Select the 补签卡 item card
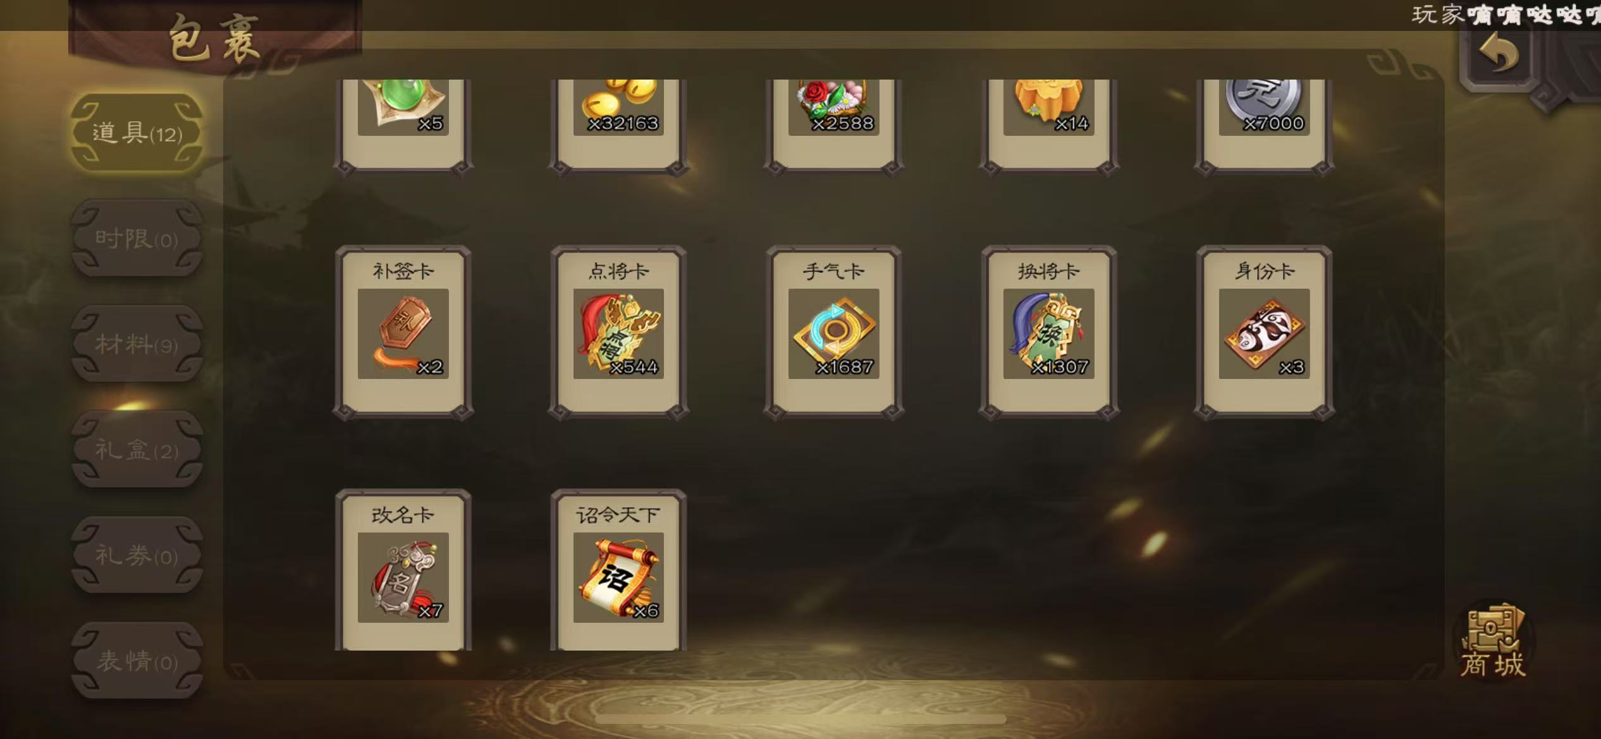Image resolution: width=1601 pixels, height=739 pixels. point(403,333)
